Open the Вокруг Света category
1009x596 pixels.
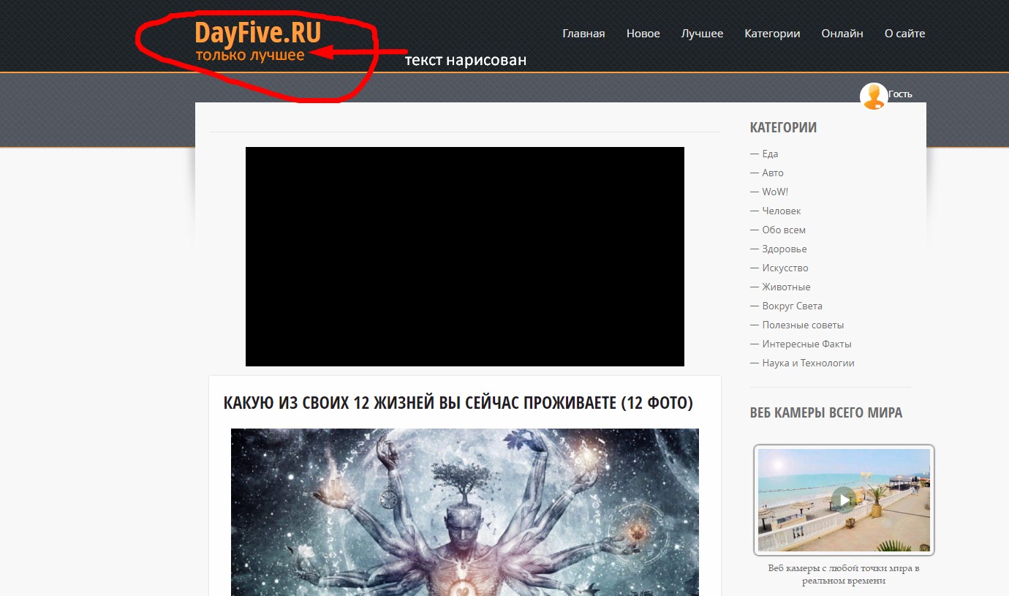pyautogui.click(x=792, y=306)
